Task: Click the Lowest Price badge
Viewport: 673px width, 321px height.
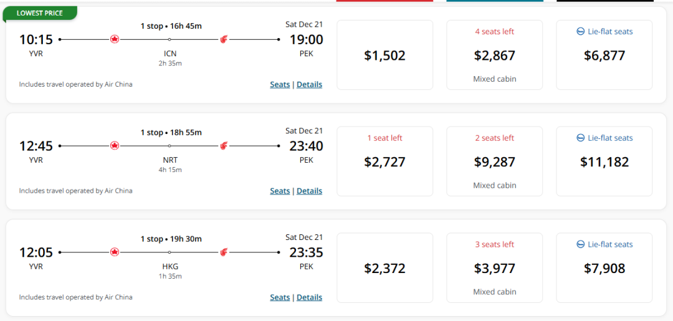Action: 40,13
